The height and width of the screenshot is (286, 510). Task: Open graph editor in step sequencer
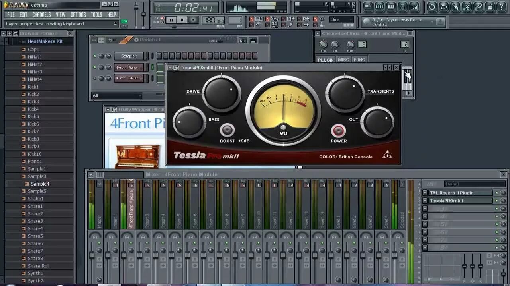pyautogui.click(x=243, y=40)
